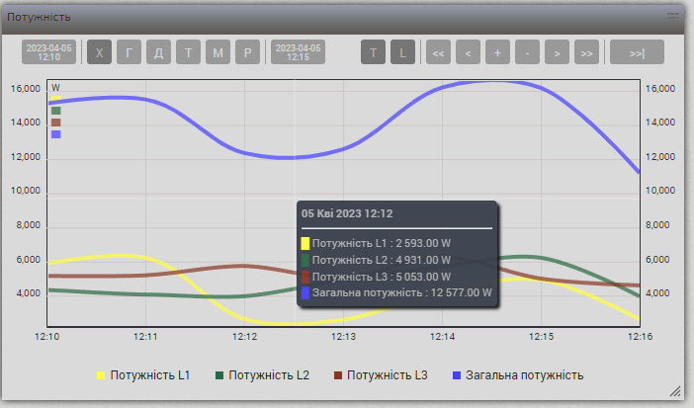
Task: Go to latest data with '>>|' button
Action: (637, 52)
